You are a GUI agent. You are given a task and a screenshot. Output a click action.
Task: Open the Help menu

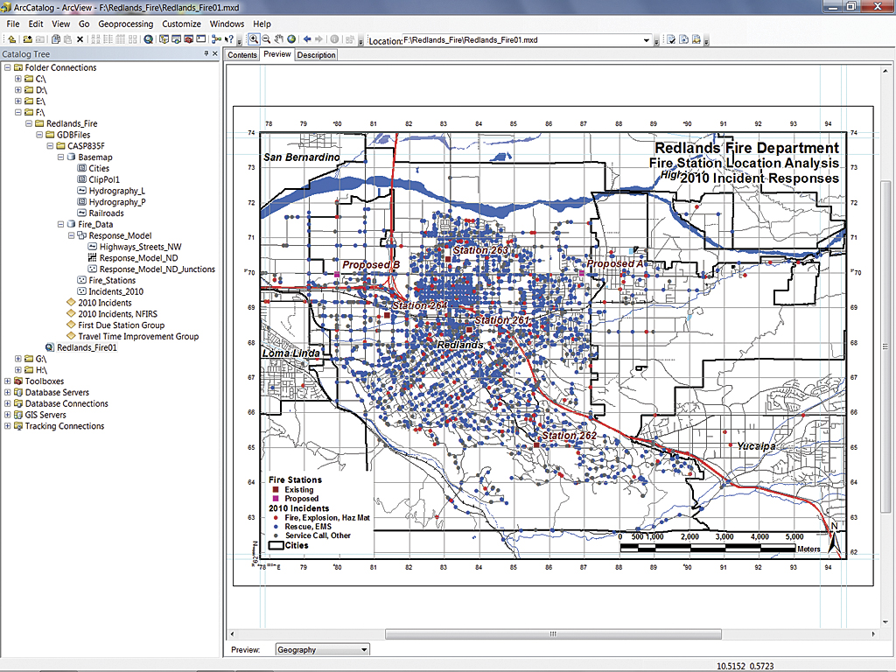click(262, 24)
